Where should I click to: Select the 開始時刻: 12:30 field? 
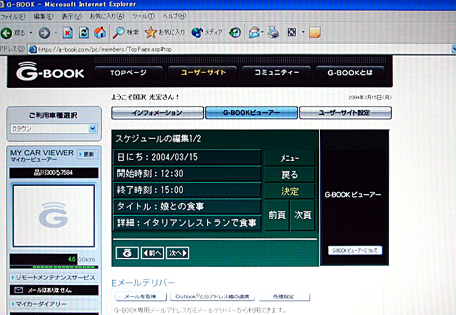click(x=187, y=173)
